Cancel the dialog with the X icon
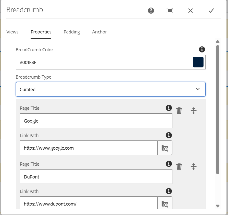Image resolution: width=228 pixels, height=215 pixels. [191, 10]
